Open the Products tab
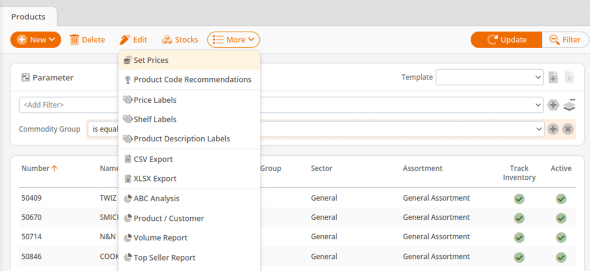 [x=29, y=17]
